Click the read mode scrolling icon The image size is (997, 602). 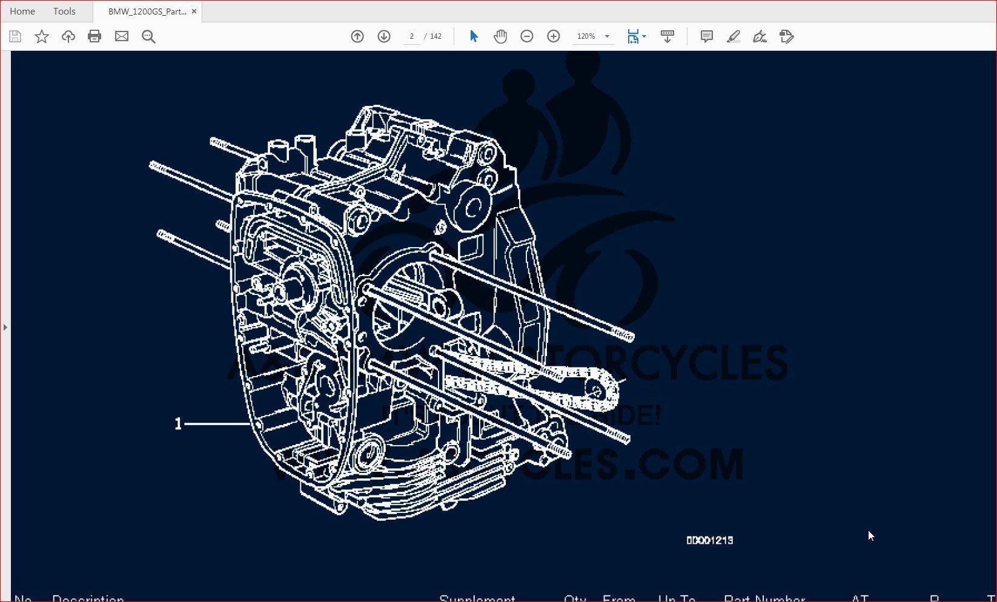(667, 36)
